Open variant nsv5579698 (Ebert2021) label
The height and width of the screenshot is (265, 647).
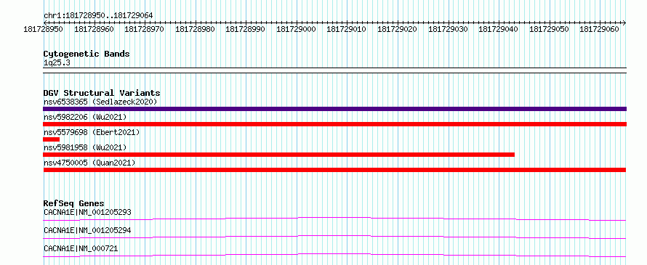pyautogui.click(x=92, y=132)
